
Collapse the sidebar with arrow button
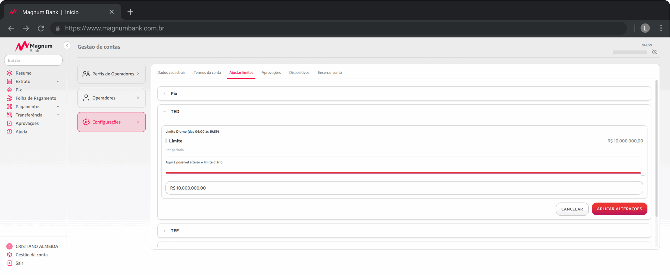click(x=67, y=45)
